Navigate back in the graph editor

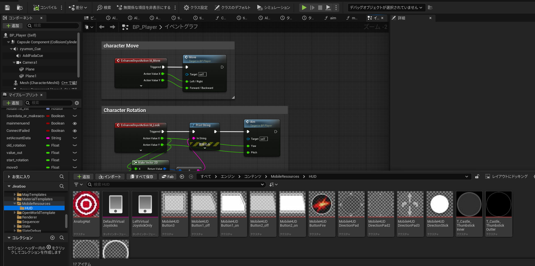102,27
